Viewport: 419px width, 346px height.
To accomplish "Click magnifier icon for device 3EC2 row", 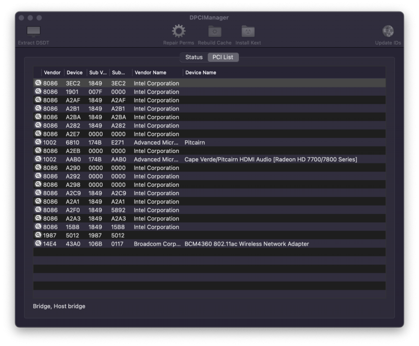I will point(38,83).
